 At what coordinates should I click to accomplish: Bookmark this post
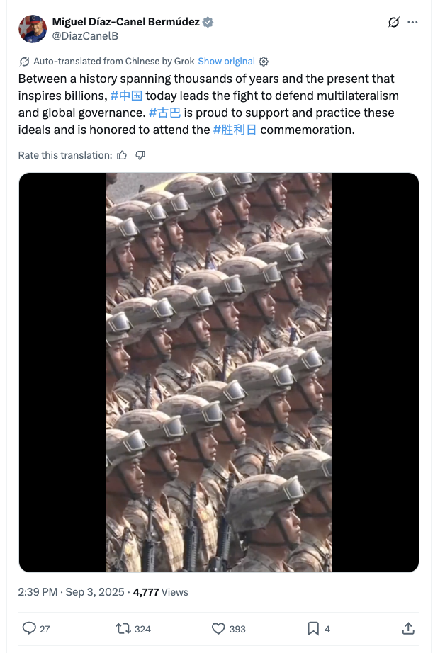click(x=313, y=628)
